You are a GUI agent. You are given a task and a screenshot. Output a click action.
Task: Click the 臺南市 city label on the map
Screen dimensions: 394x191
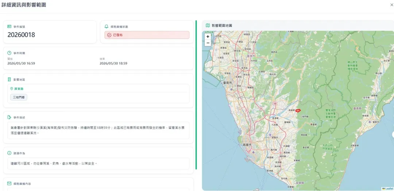tap(227, 83)
